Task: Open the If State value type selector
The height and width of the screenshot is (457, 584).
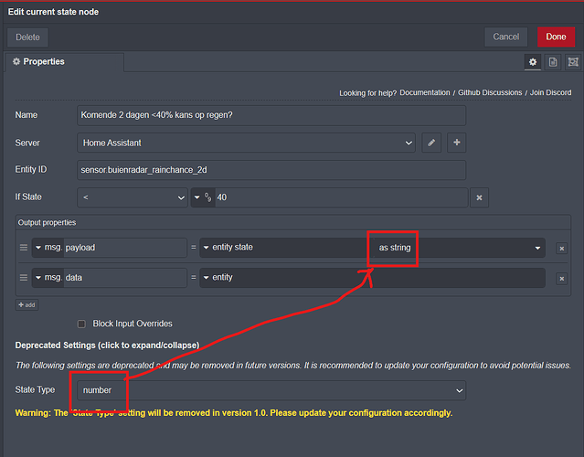Action: tap(203, 197)
